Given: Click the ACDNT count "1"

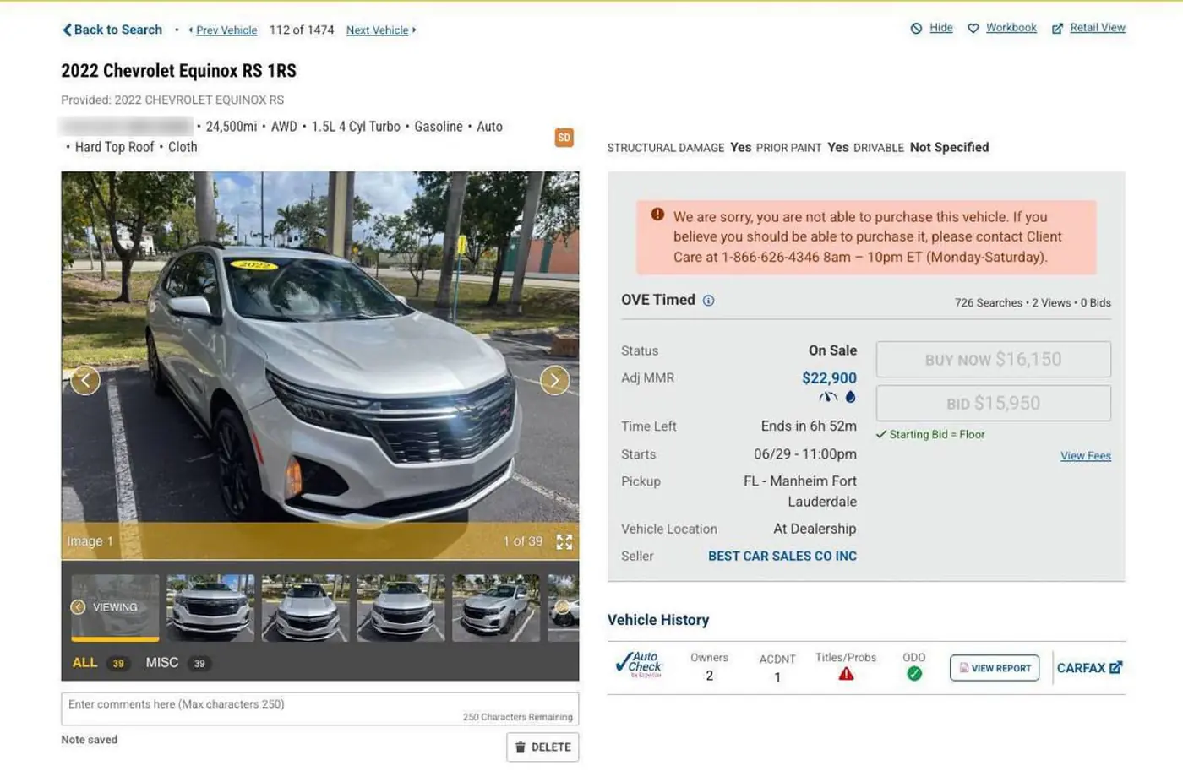Looking at the screenshot, I should tap(777, 677).
